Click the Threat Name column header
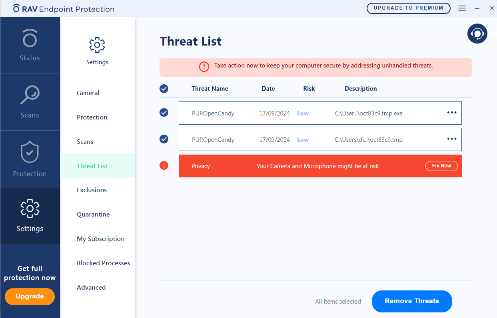 pyautogui.click(x=210, y=89)
